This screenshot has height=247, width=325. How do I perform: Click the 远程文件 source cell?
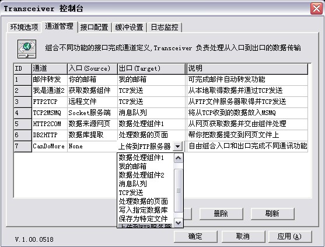coord(92,102)
